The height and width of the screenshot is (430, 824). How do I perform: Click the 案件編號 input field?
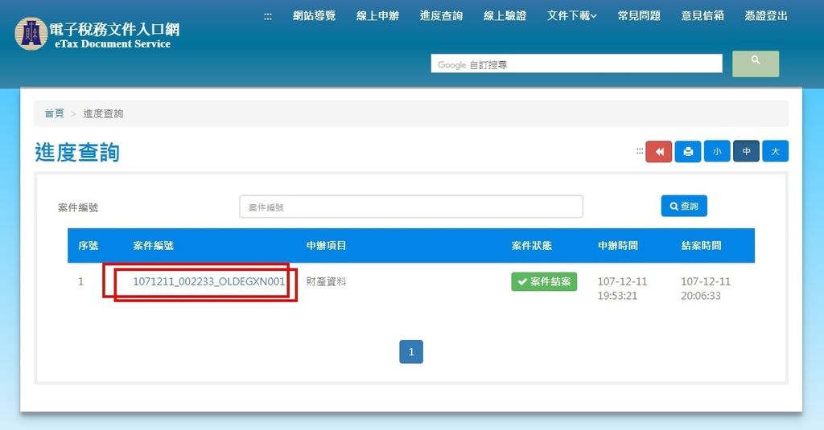point(411,207)
